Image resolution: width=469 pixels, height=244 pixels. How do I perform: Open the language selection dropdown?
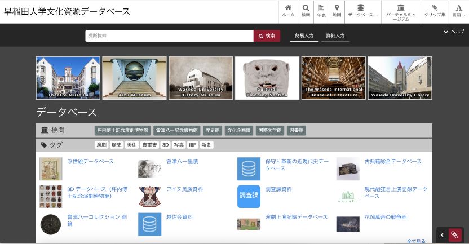pyautogui.click(x=459, y=11)
